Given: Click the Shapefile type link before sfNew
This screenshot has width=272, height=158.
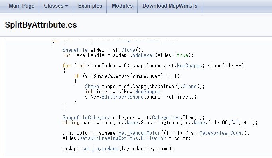Looking at the screenshot, I should 75,50.
